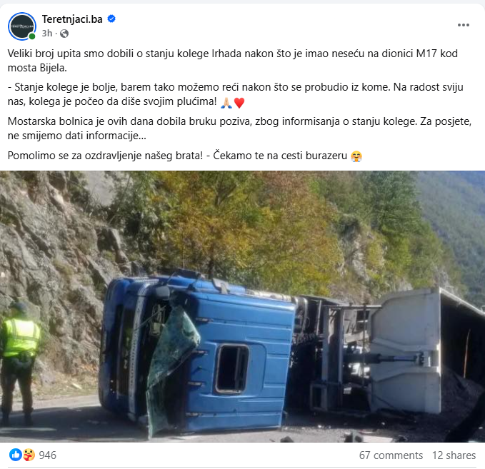Click the globe public audience icon
Screen dimensions: 485x469
pos(64,34)
